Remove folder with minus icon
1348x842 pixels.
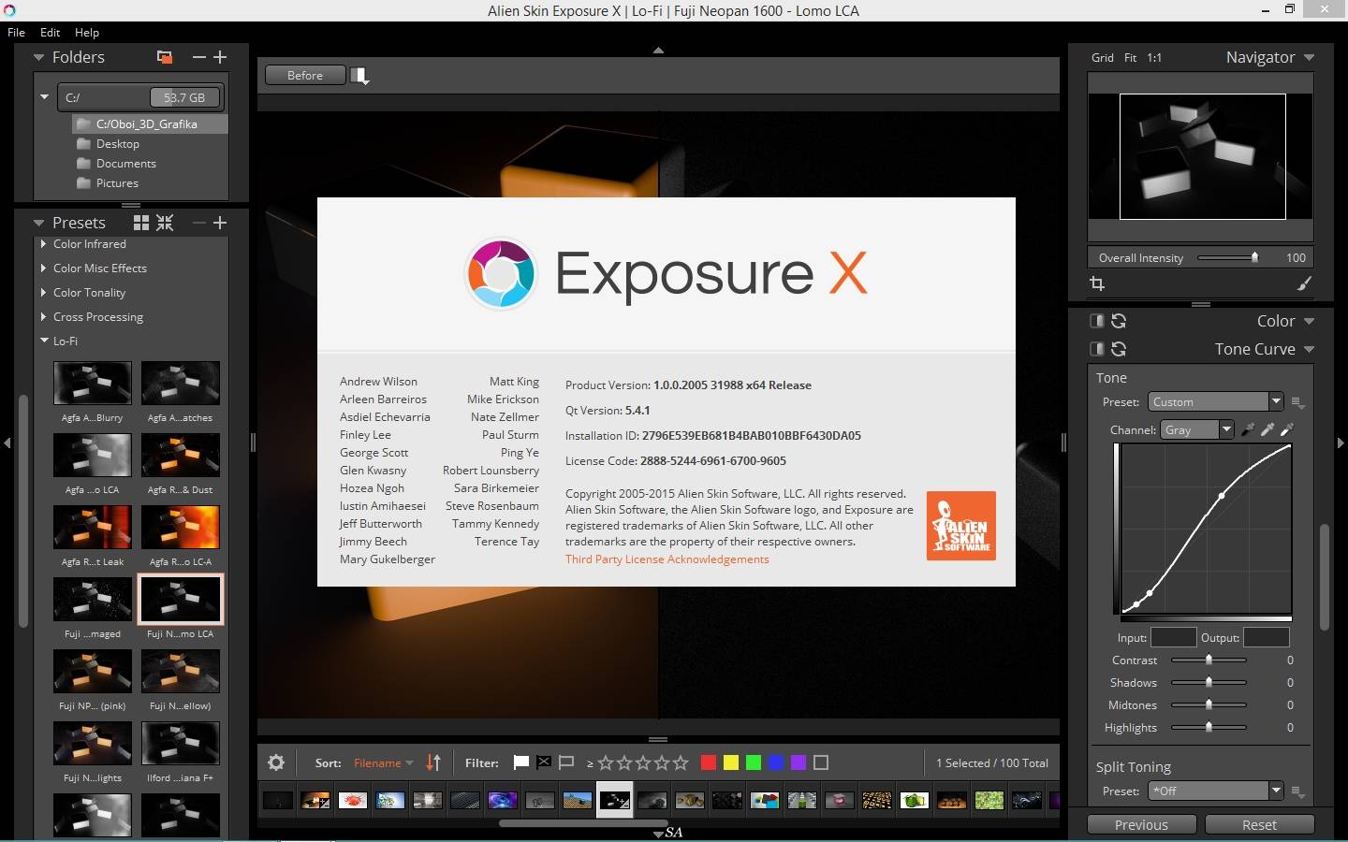point(198,57)
